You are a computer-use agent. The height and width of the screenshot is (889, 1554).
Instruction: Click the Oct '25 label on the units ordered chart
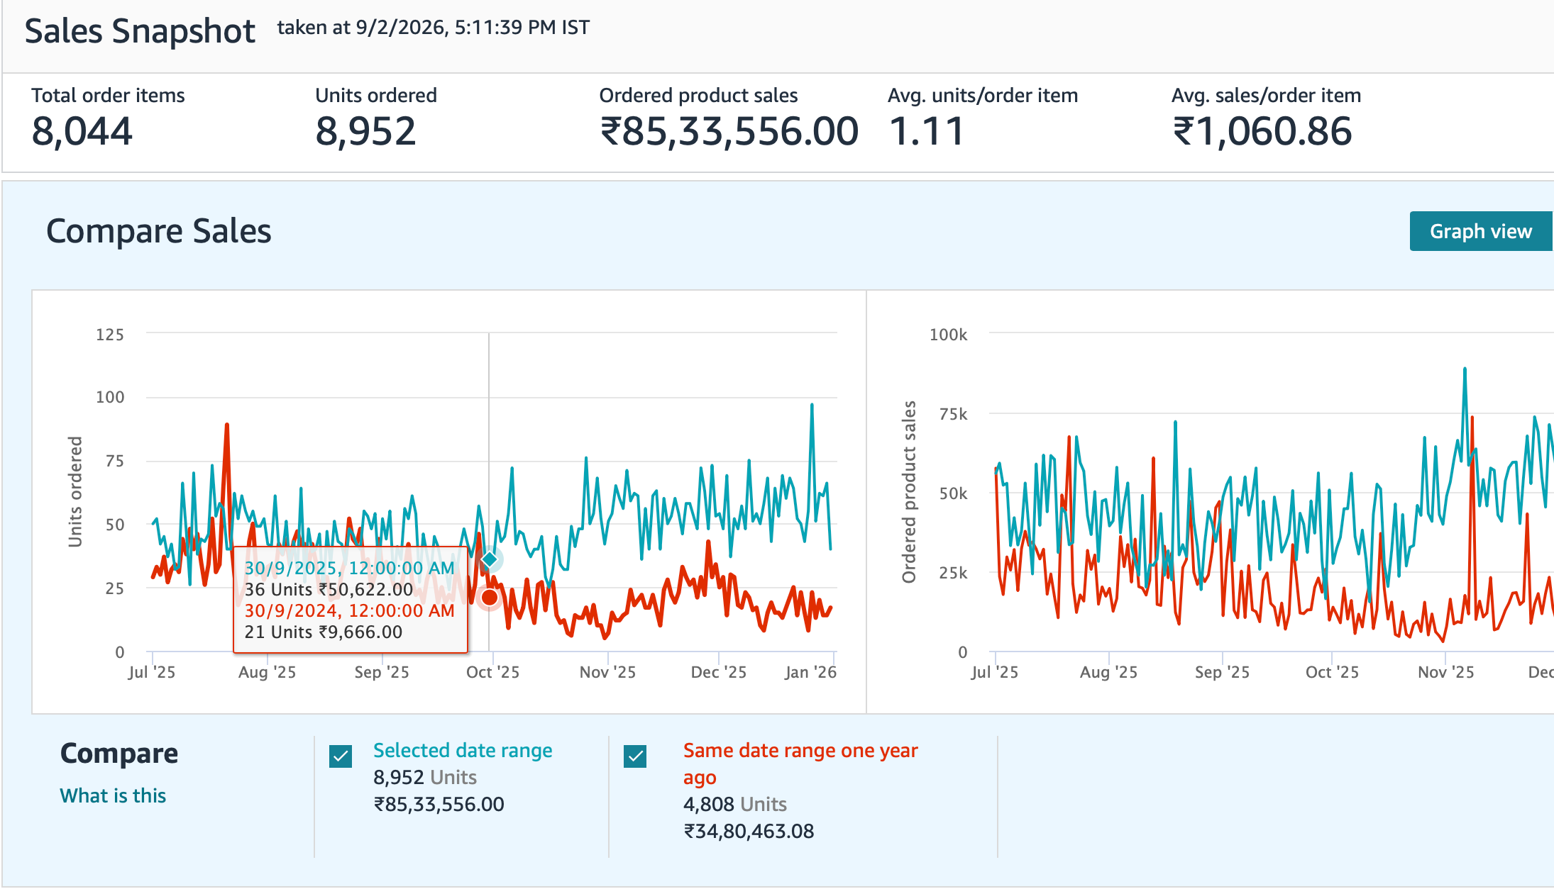492,672
